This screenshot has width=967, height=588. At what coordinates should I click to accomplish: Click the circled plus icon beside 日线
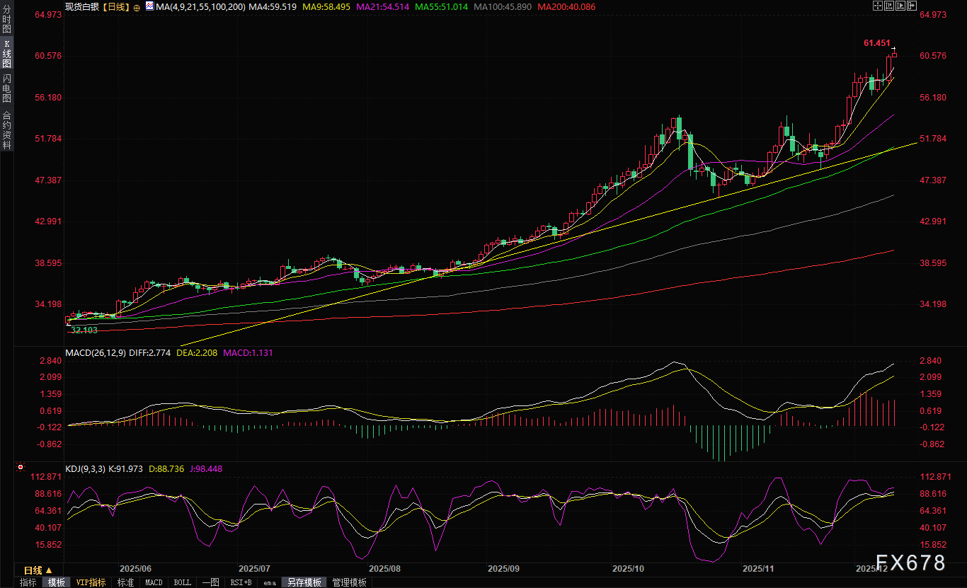[x=137, y=7]
